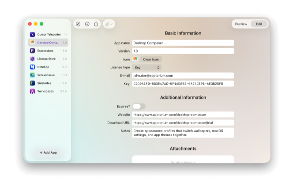The height and width of the screenshot is (179, 289).
Task: Click the Desktop Composer sidebar icon
Action: click(x=33, y=42)
